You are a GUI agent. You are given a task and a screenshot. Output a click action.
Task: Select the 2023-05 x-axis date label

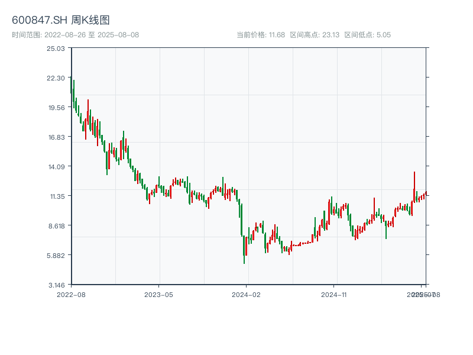(x=158, y=293)
